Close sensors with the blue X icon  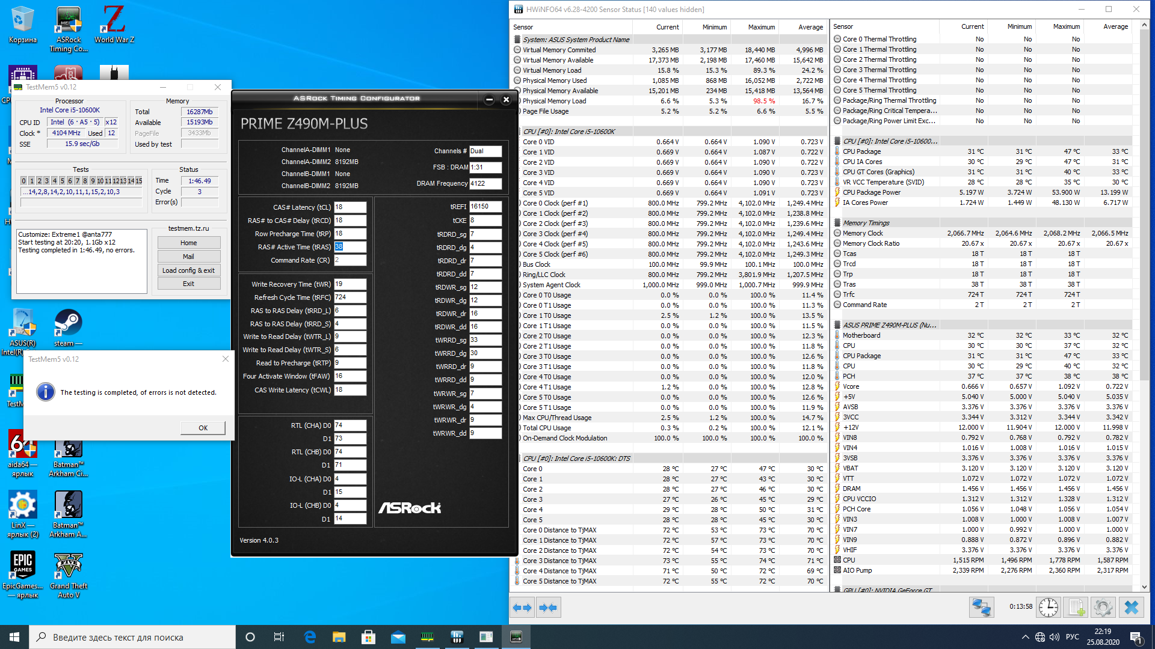tap(1131, 608)
